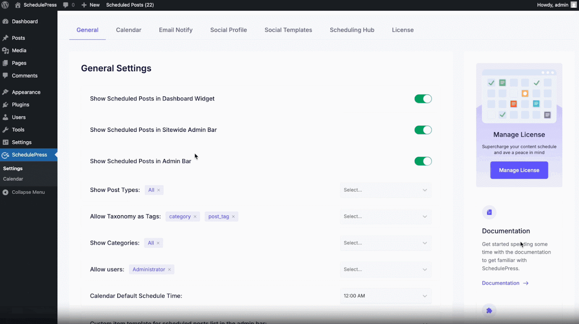Click the Collapse Menu arrow icon
Screen dimensions: 579x324
click(x=5, y=192)
